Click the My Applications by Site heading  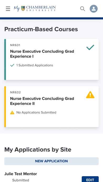(x=38, y=150)
